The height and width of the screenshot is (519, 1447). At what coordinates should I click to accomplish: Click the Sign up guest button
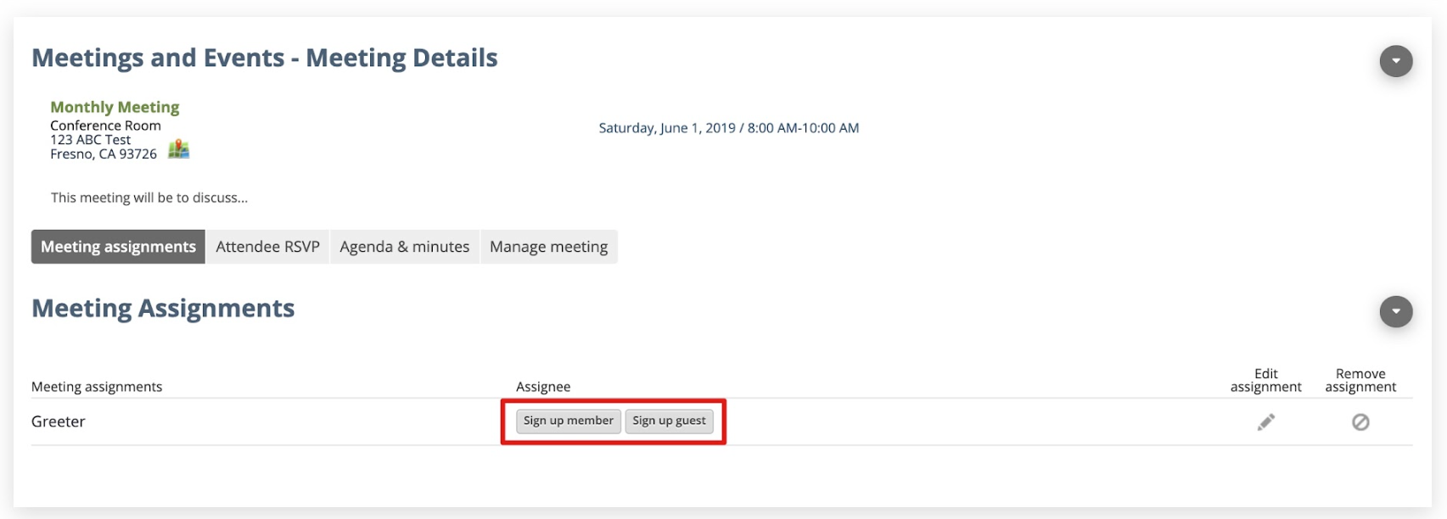[x=669, y=421]
